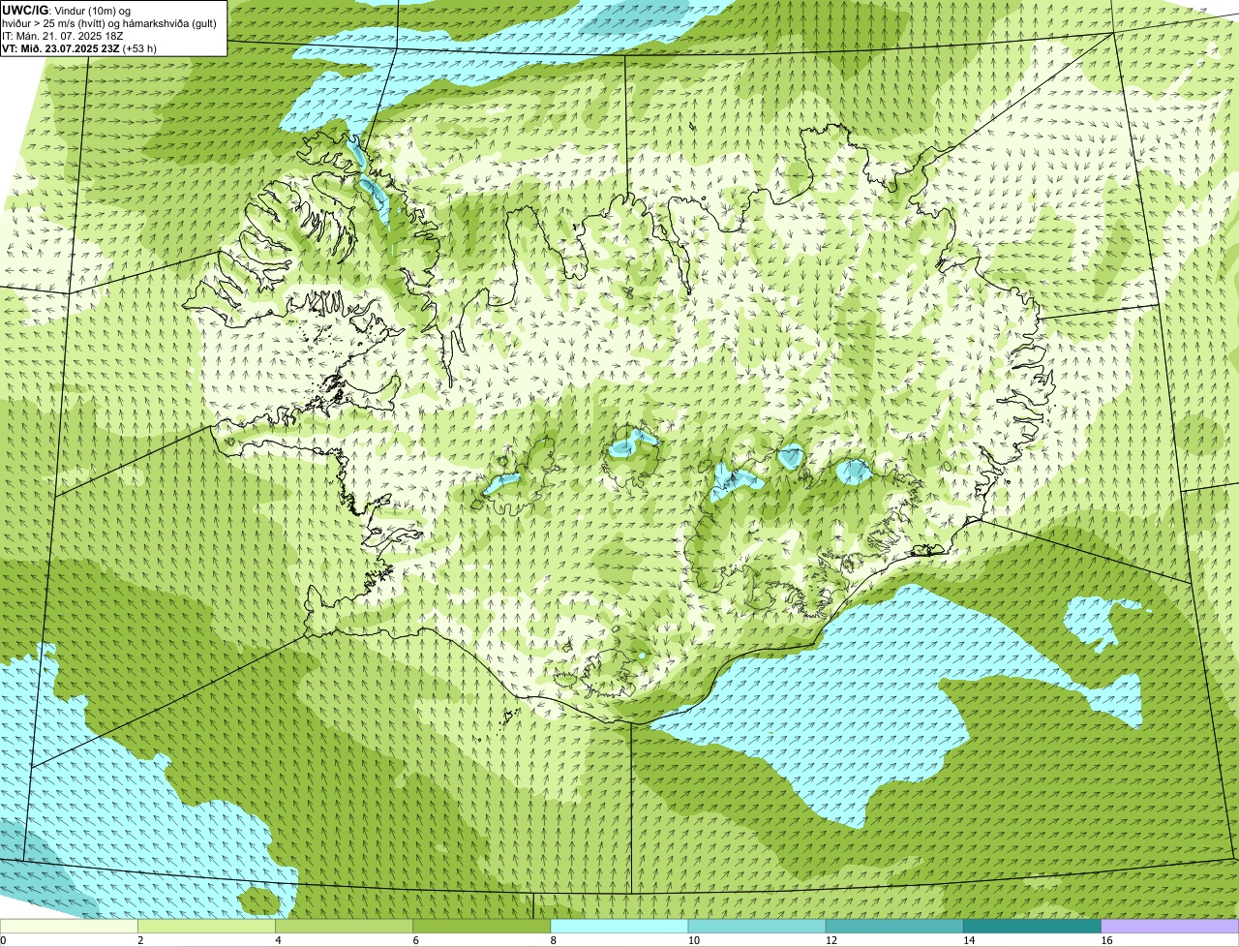
Task: Click the lavender above-16 m/s legend swatch
Action: [1170, 926]
